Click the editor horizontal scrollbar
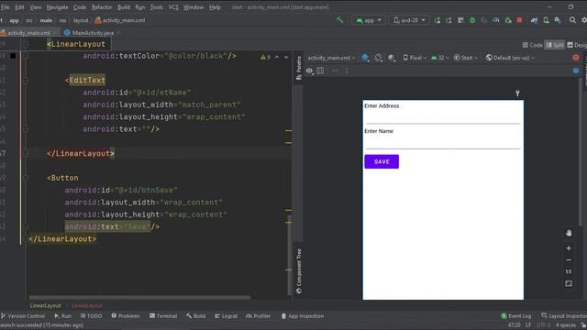Viewport: 587px width, 330px height. 139,297
